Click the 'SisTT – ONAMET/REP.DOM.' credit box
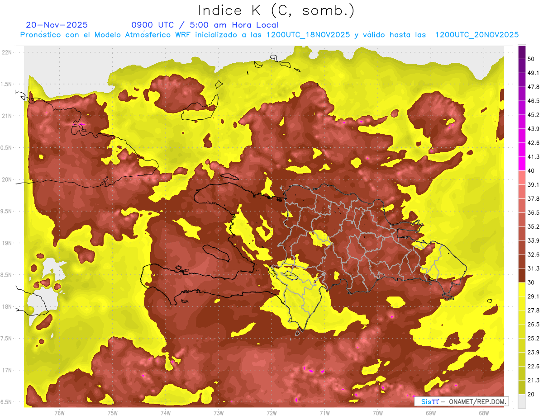The height and width of the screenshot is (419, 543). (462, 401)
